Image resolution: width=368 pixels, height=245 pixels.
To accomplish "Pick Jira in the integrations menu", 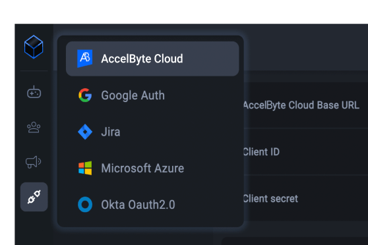I will coord(152,132).
